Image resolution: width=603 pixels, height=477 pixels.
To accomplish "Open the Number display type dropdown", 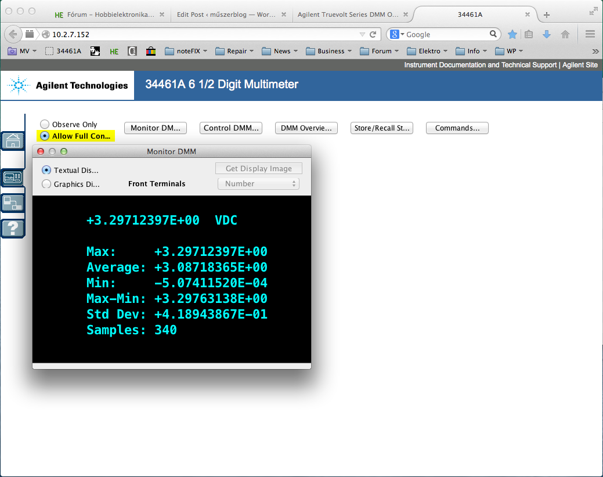I will pos(258,184).
